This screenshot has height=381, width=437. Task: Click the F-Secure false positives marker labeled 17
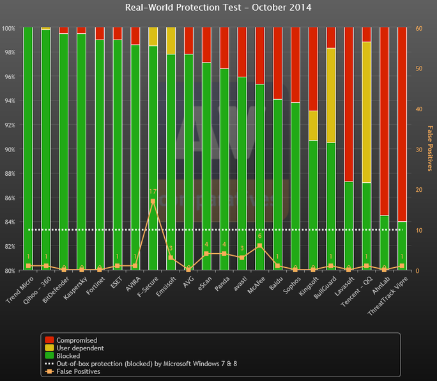[x=153, y=201]
